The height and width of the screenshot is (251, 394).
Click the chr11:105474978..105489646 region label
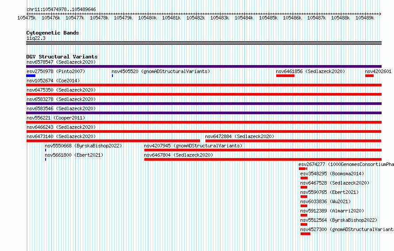[x=61, y=9]
